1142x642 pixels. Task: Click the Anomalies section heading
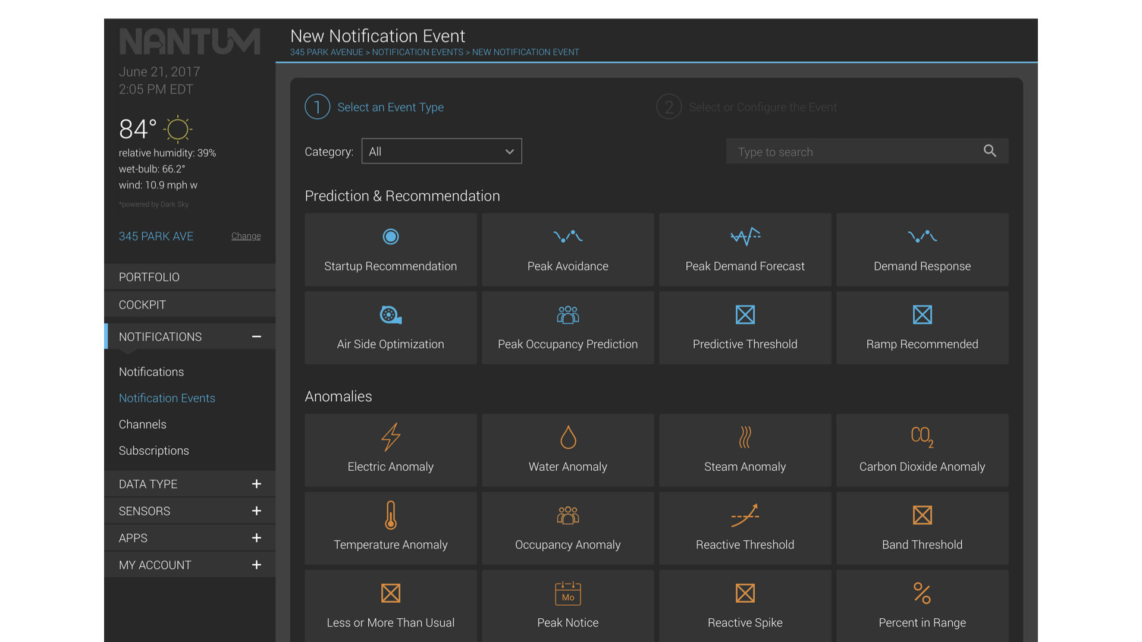tap(338, 396)
